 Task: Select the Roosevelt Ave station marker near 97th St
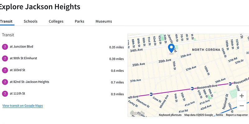[x=193, y=88]
